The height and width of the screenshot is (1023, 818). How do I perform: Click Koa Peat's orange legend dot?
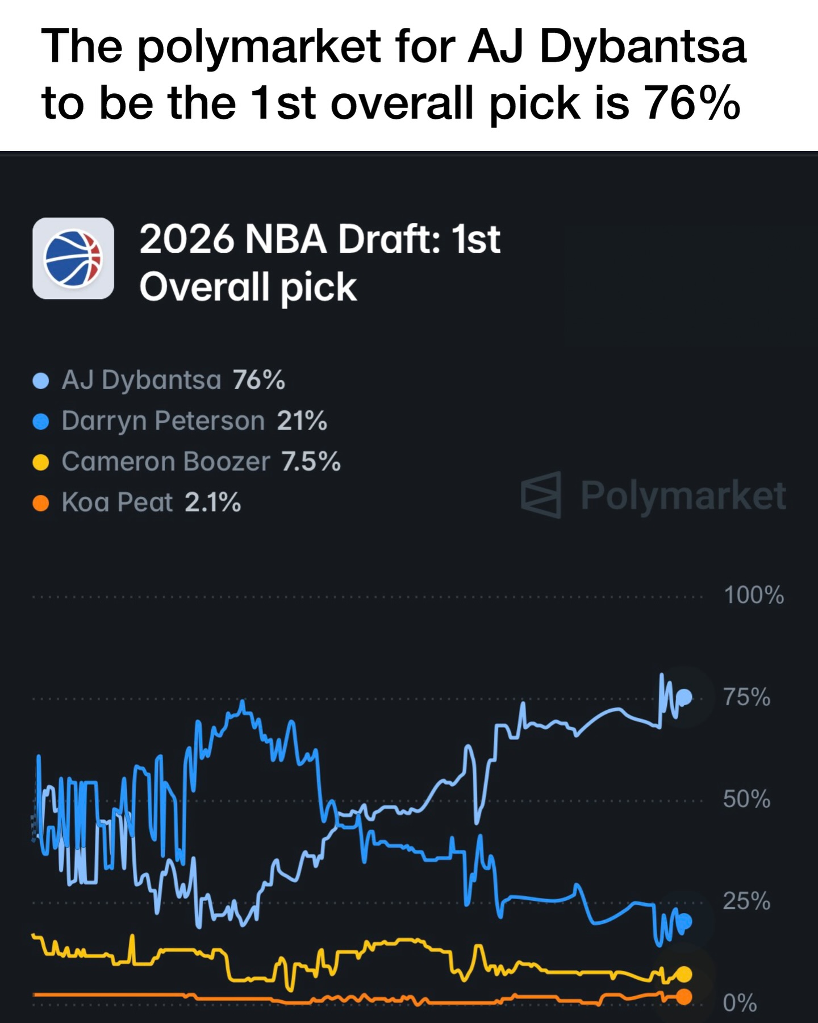[x=41, y=503]
